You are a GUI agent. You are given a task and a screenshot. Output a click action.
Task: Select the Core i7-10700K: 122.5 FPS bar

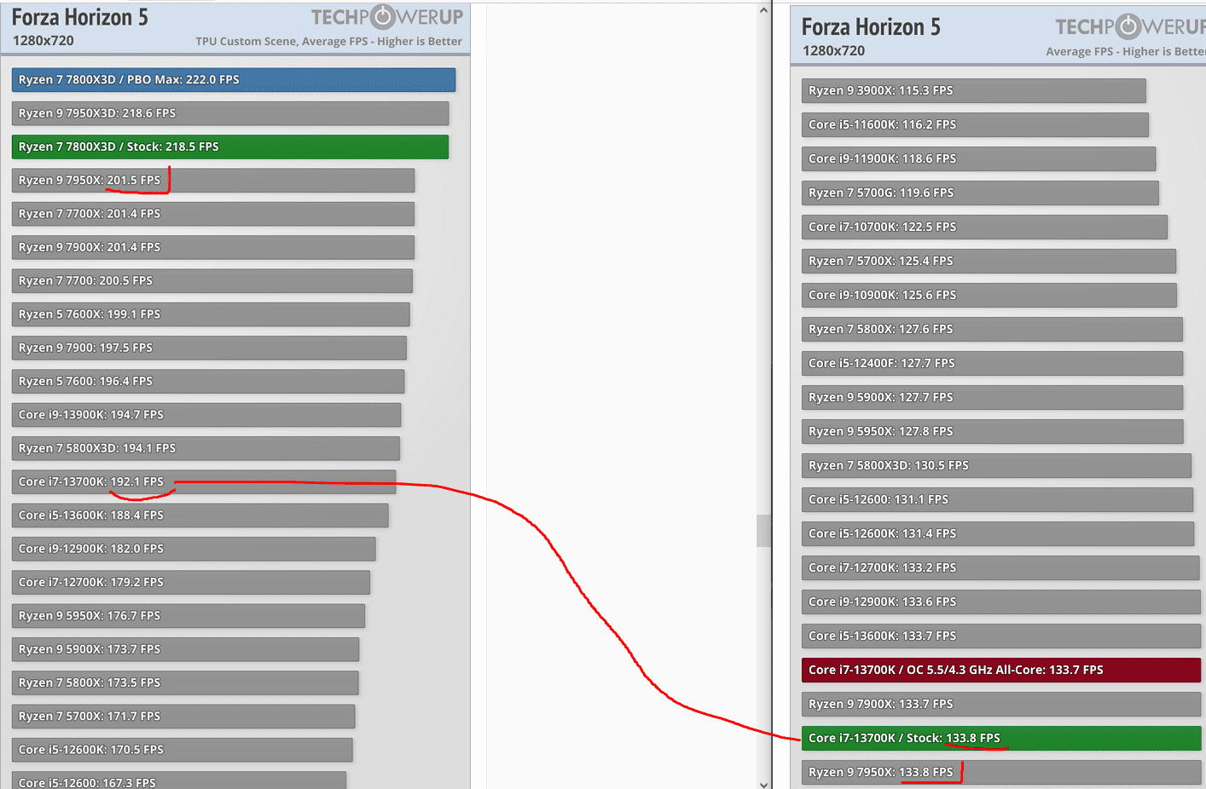click(x=984, y=227)
